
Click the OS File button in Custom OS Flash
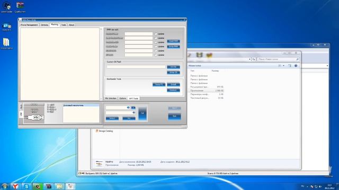point(173,67)
